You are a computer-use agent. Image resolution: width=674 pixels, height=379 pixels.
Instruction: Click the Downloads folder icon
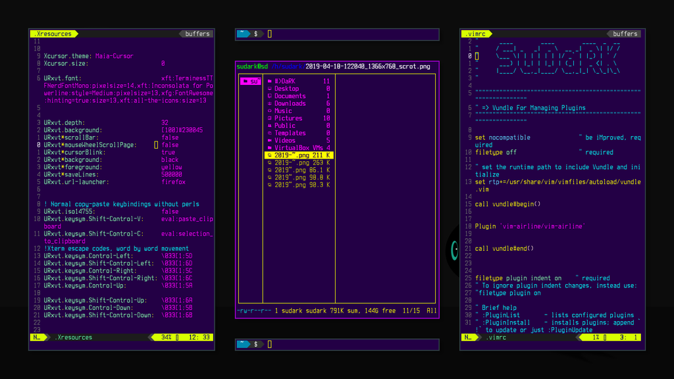(270, 103)
